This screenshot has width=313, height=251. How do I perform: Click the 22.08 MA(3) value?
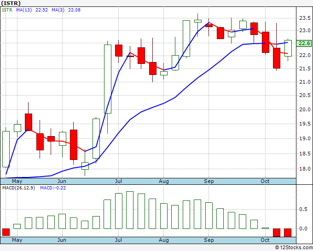coord(74,10)
